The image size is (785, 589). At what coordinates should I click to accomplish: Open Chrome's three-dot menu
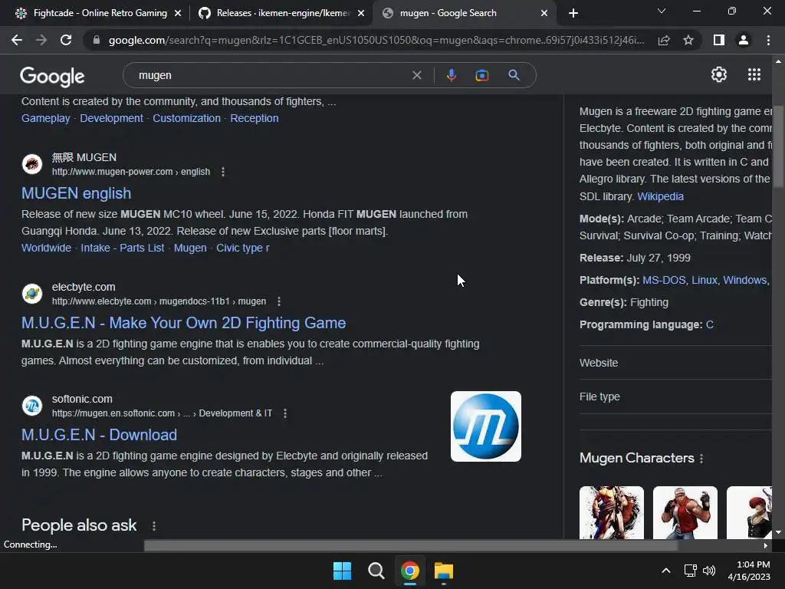click(x=768, y=40)
